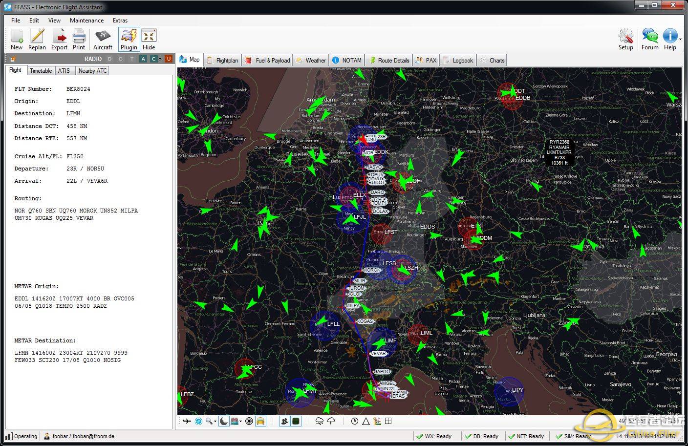Screen dimensions: 688x446
Task: Open the zoom magnifier dropdown arrow
Action: coord(215,422)
